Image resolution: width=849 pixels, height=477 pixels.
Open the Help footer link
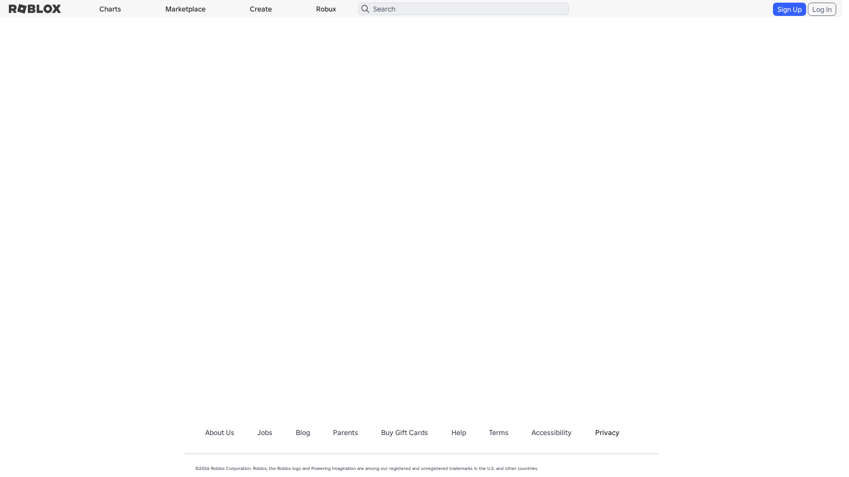click(459, 432)
